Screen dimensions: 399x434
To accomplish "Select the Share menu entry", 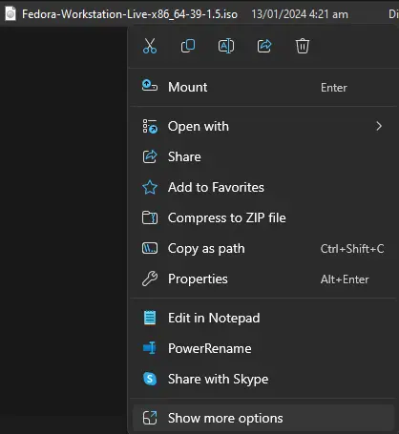I will pos(262,156).
